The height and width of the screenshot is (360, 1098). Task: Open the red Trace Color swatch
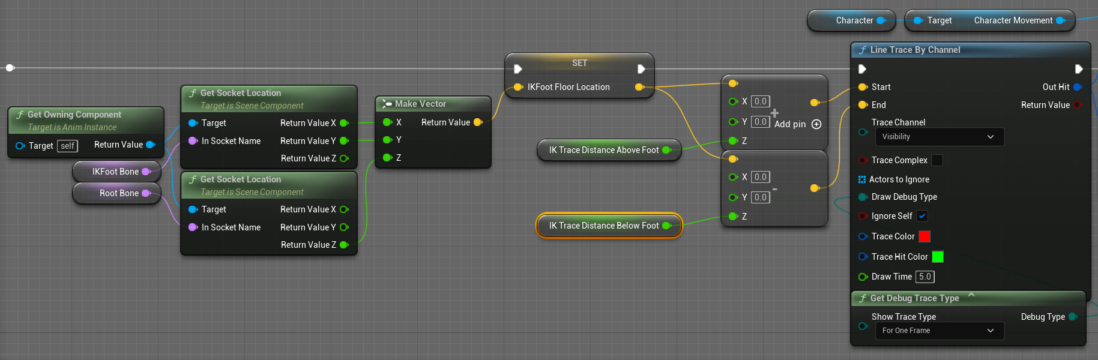(925, 236)
